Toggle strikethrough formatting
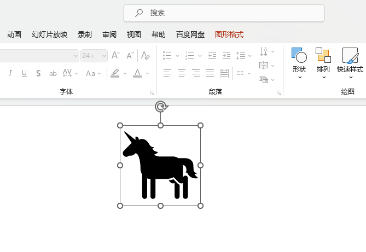The image size is (366, 252). [x=53, y=73]
